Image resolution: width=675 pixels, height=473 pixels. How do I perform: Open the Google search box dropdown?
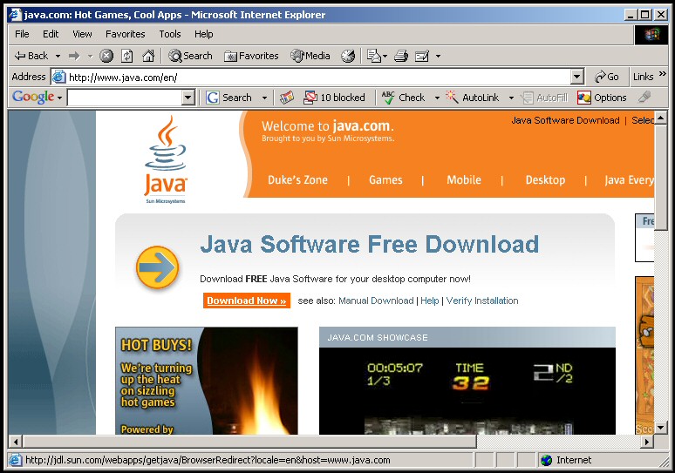187,98
